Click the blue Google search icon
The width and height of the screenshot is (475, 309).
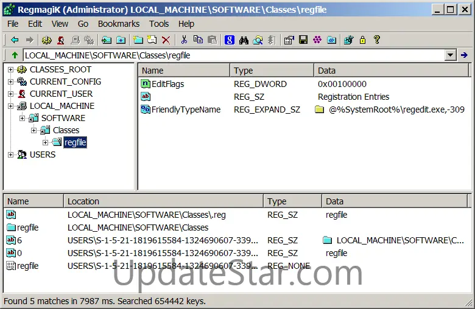coord(230,40)
